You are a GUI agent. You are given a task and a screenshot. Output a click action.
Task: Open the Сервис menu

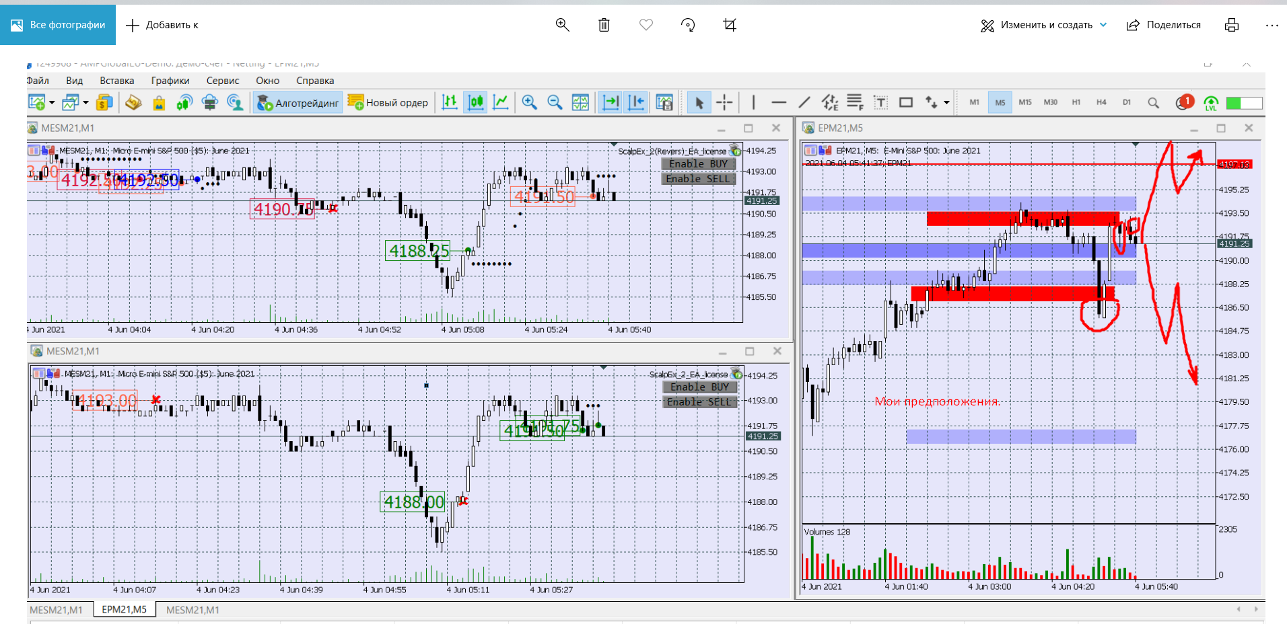[223, 81]
